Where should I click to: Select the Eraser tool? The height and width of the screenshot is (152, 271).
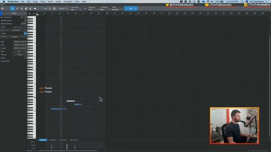tap(26, 8)
